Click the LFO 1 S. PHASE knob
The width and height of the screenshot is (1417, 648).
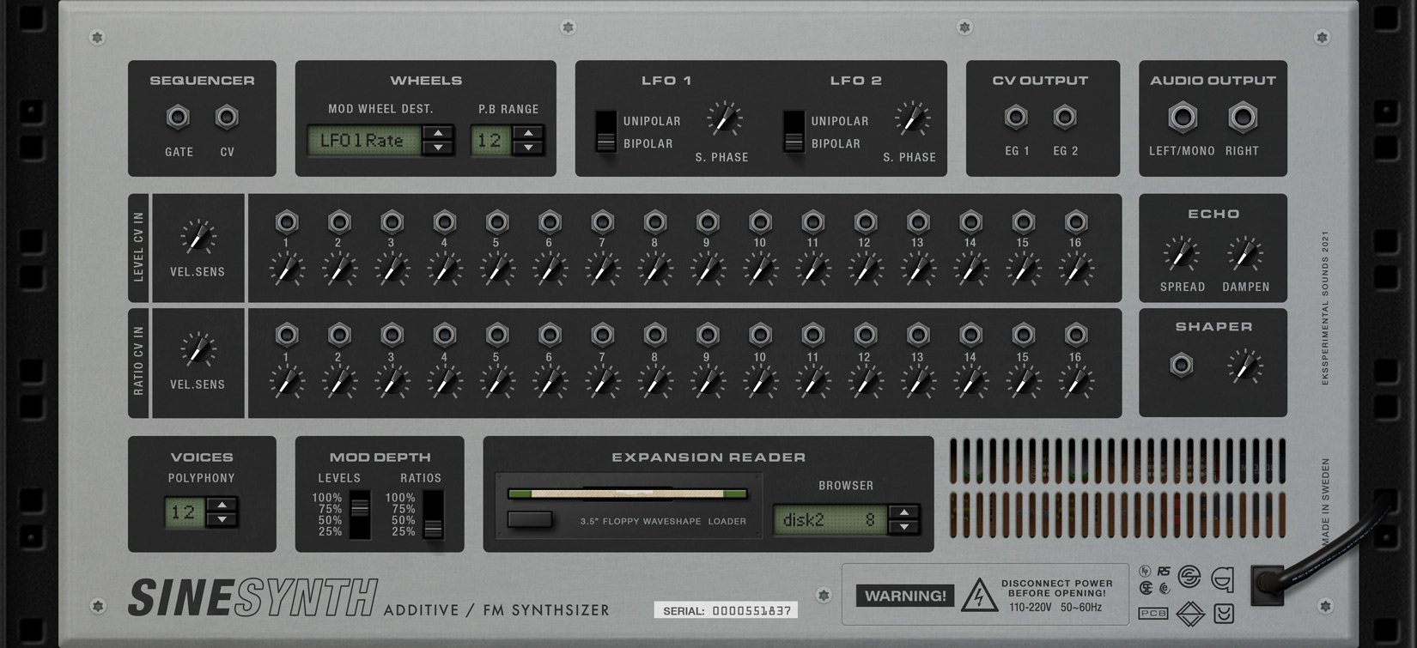pyautogui.click(x=724, y=119)
